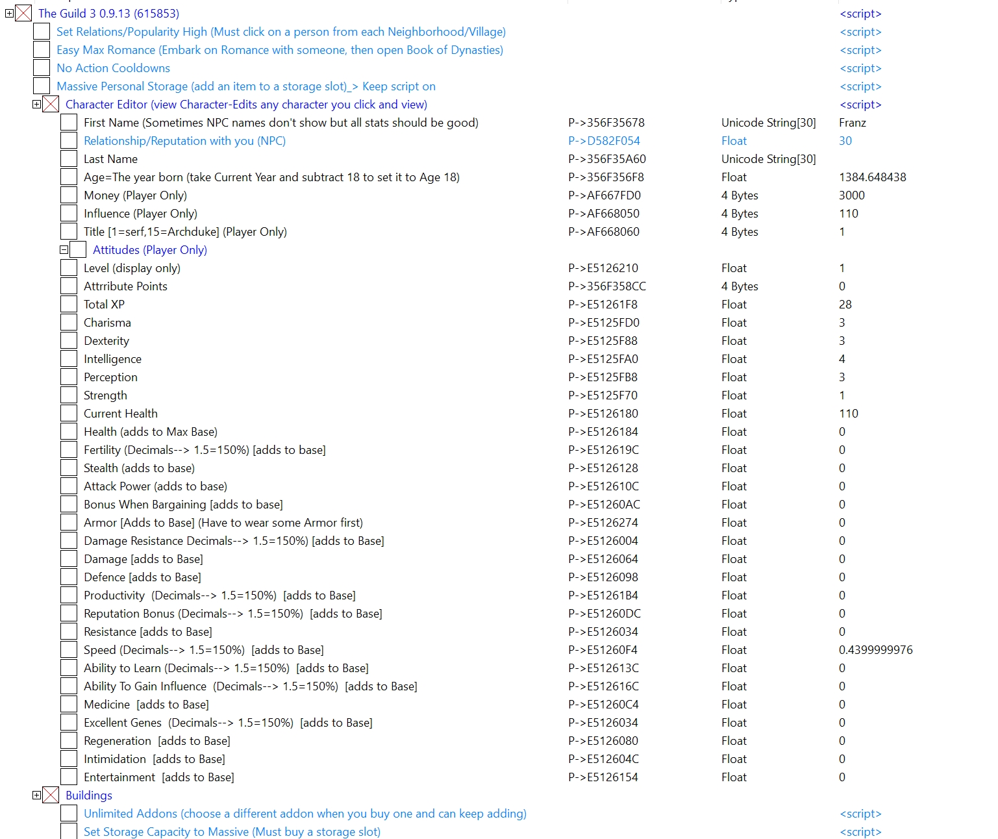
Task: Select the No Action Cooldowns entry
Action: [113, 68]
